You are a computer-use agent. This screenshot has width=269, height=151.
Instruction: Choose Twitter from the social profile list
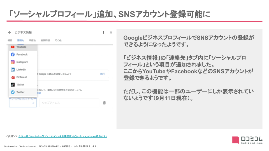point(23,92)
